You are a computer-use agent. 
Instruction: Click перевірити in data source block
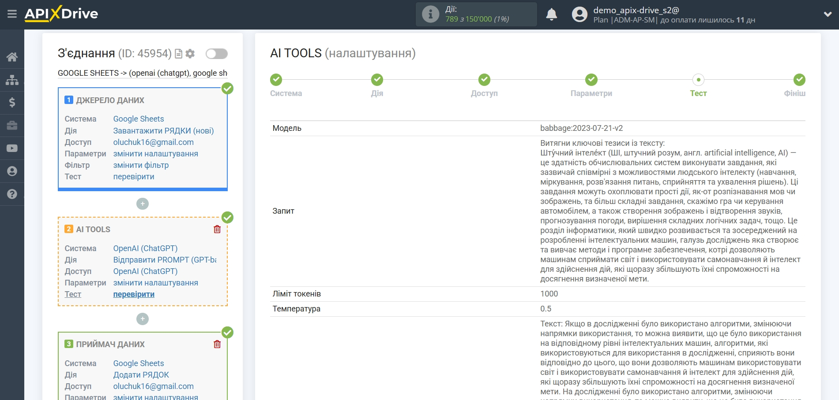tap(134, 177)
